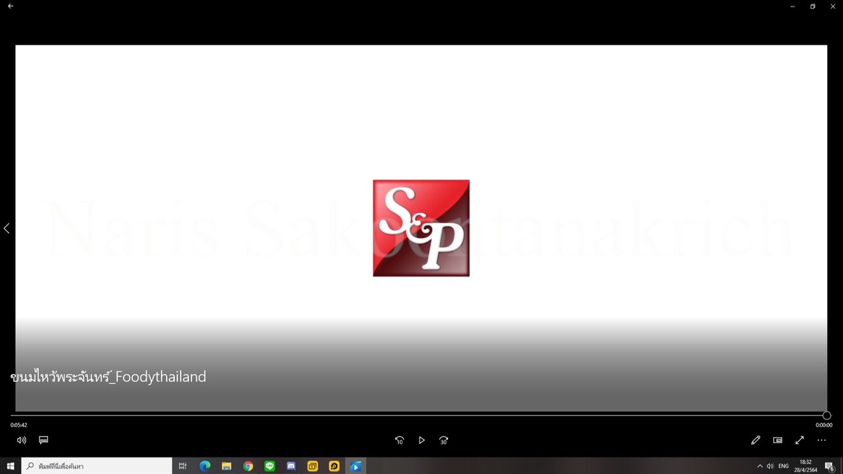Open the volume control speaker icon in player

point(21,440)
